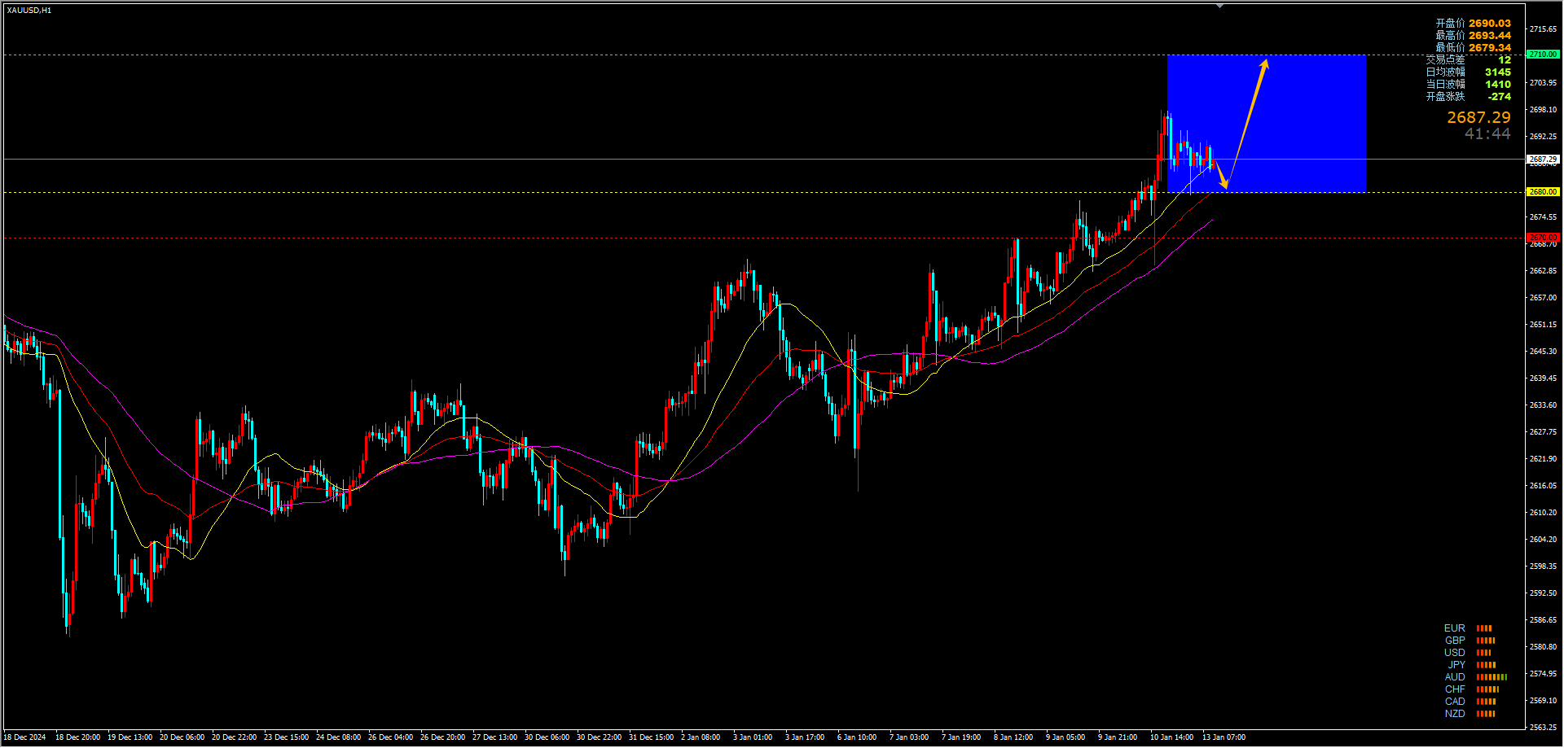
Task: Click the white 2687.29 current price tag
Action: click(1543, 159)
